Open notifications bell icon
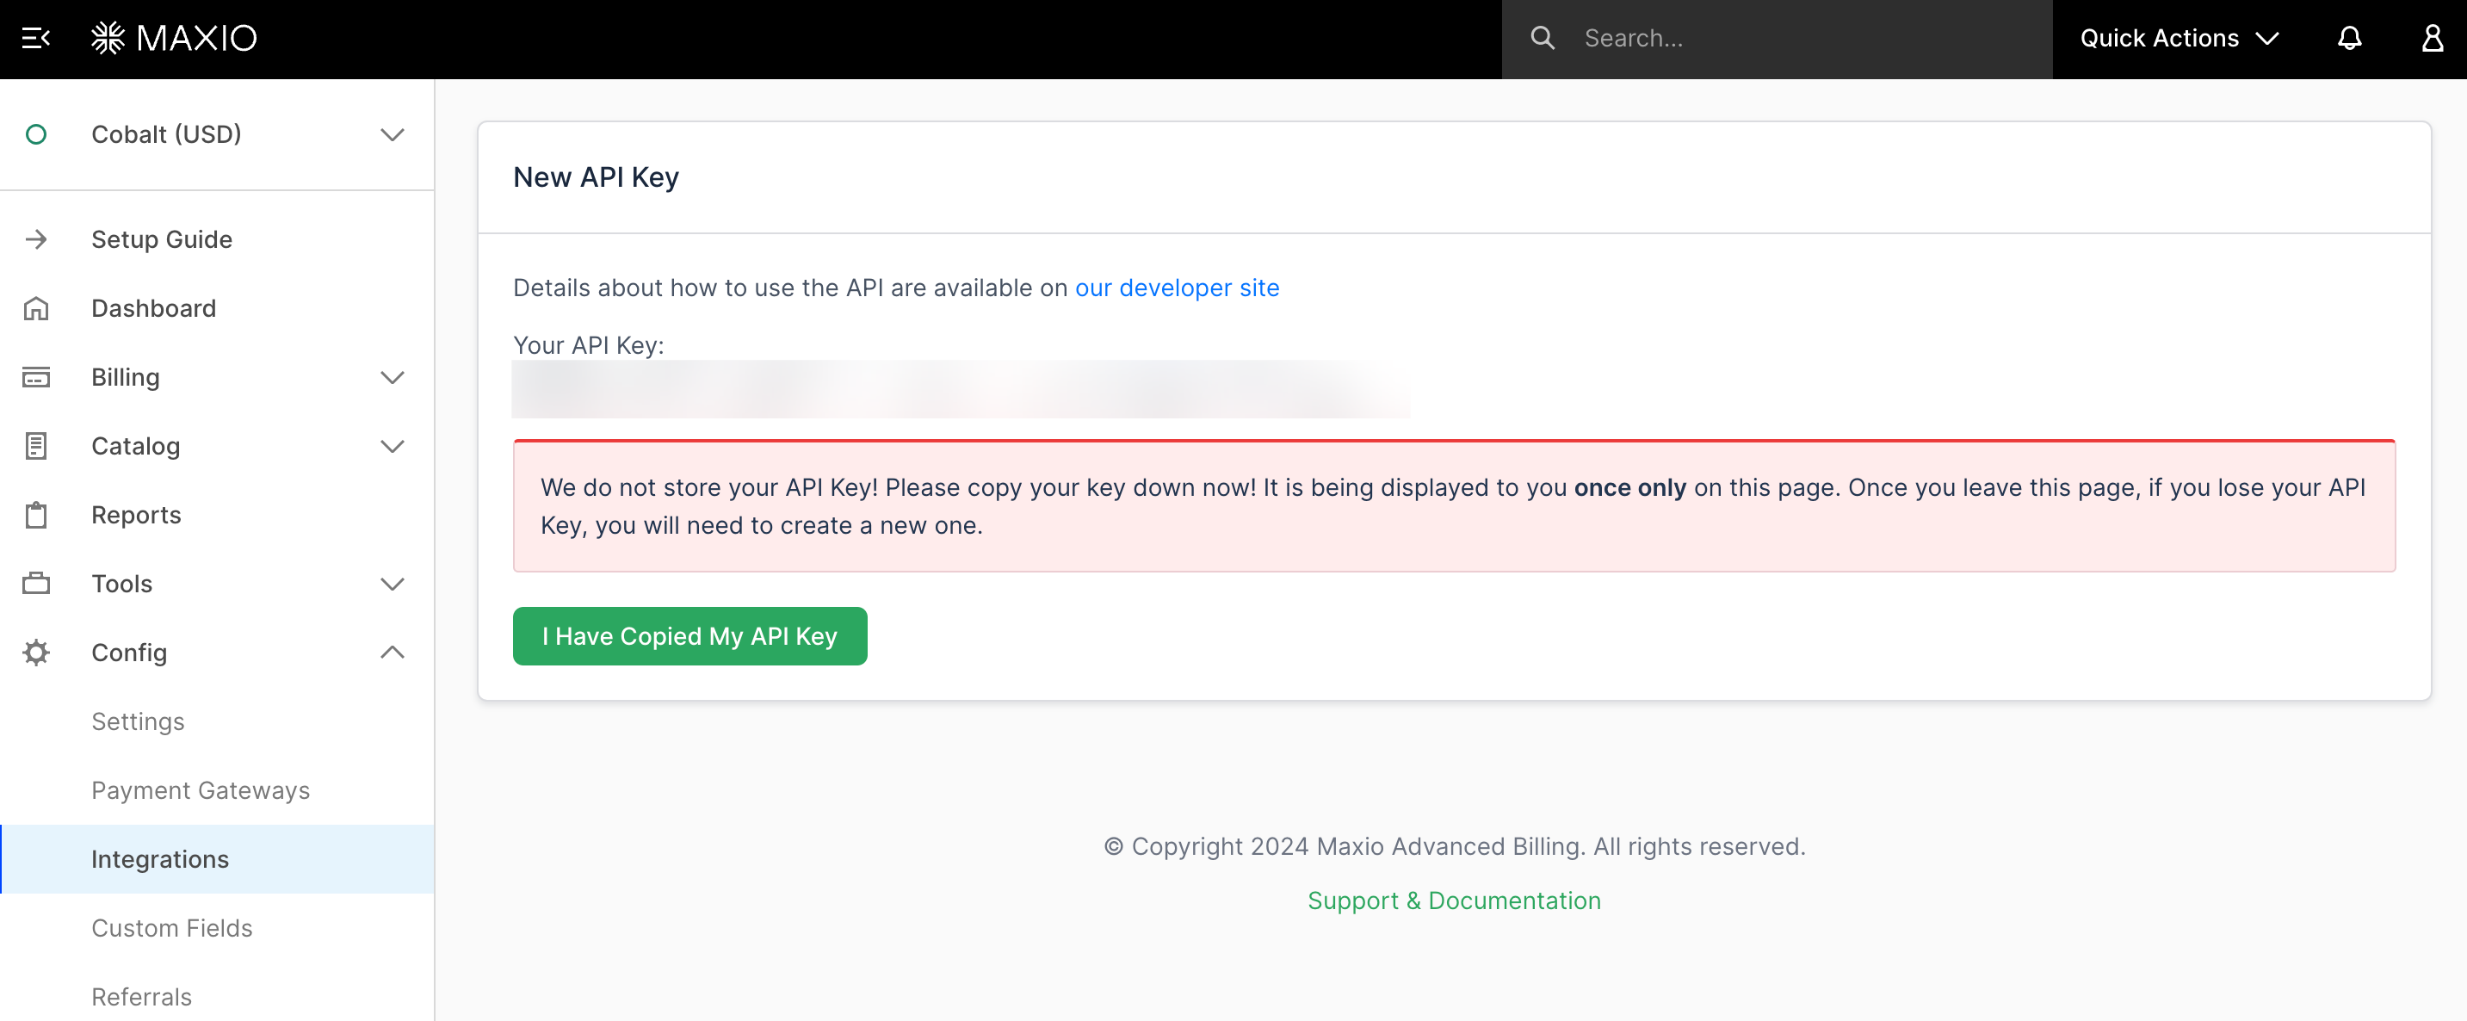Viewport: 2467px width, 1021px height. pyautogui.click(x=2349, y=39)
